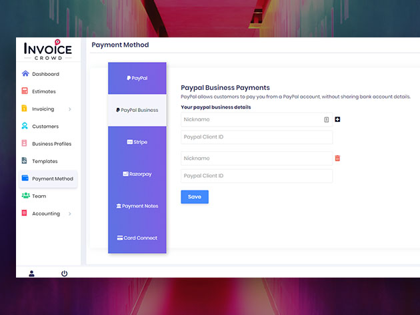Screen dimensions: 420x315
Task: Click the Invoice Crowd logo
Action: tap(48, 50)
